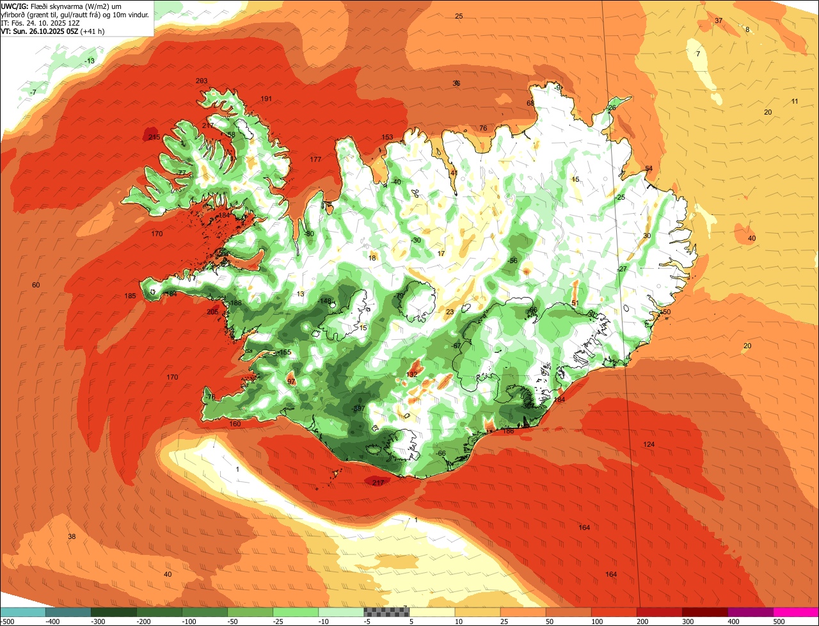Select the magenta legend swatch above 500
This screenshot has width=819, height=626.
coord(796,613)
